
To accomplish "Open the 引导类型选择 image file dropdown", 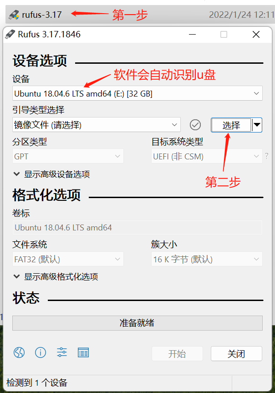I will 97,125.
